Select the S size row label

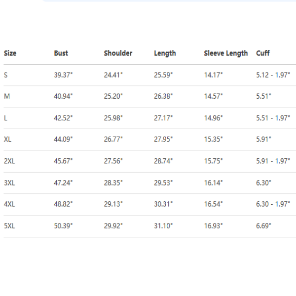pos(6,75)
